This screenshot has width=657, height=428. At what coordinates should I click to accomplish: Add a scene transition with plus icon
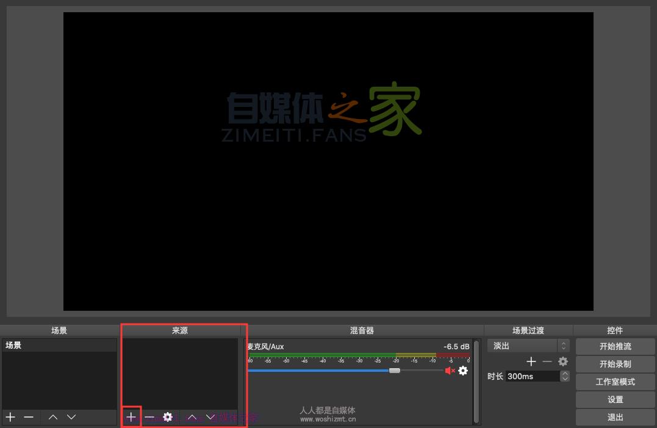tap(531, 361)
